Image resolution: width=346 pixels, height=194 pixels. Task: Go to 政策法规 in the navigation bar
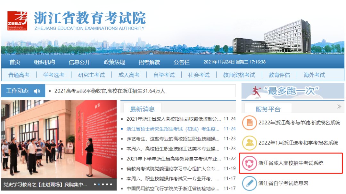tap(114, 62)
